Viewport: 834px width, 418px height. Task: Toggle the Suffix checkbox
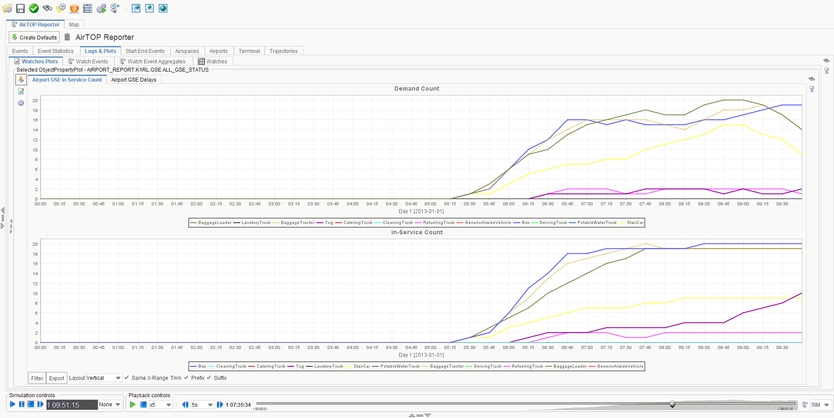point(209,378)
